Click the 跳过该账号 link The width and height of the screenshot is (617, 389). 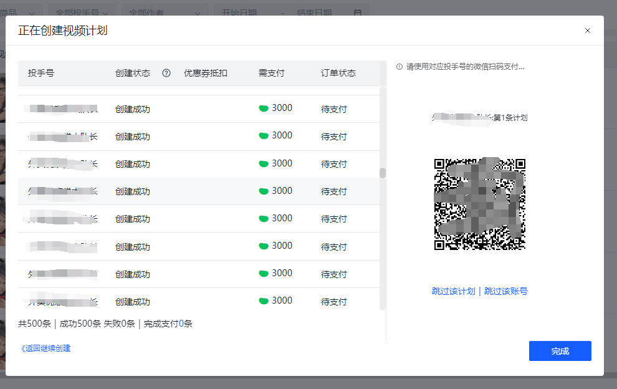click(505, 291)
